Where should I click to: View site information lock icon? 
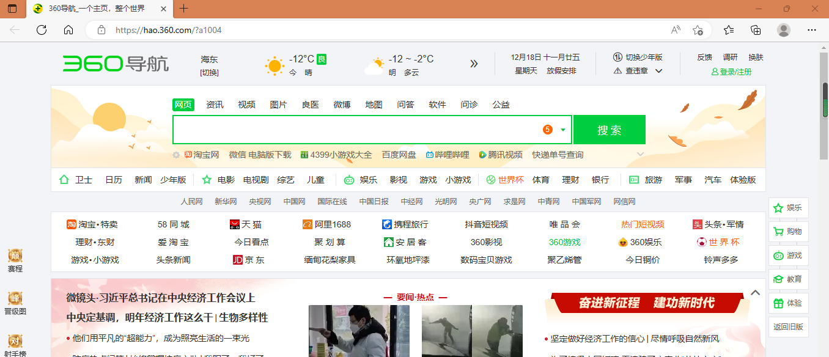(101, 30)
